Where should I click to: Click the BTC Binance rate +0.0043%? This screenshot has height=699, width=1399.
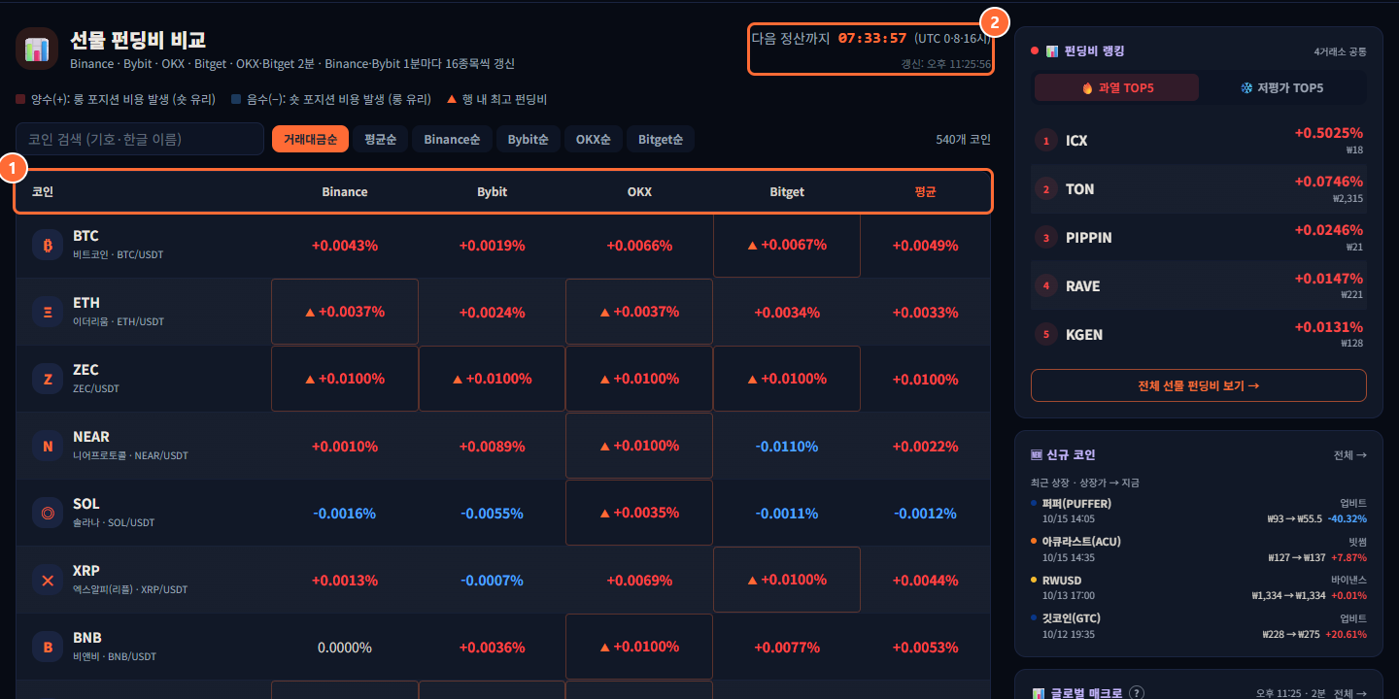345,246
